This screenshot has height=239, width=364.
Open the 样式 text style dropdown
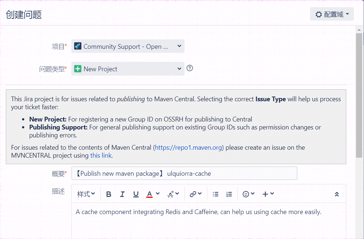click(86, 194)
